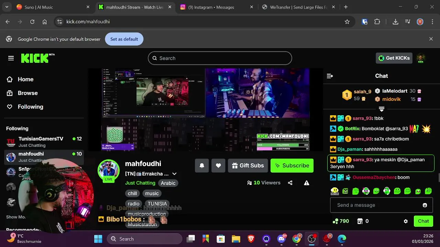Click the Home icon in Kick sidebar
This screenshot has width=440, height=247.
(10, 79)
